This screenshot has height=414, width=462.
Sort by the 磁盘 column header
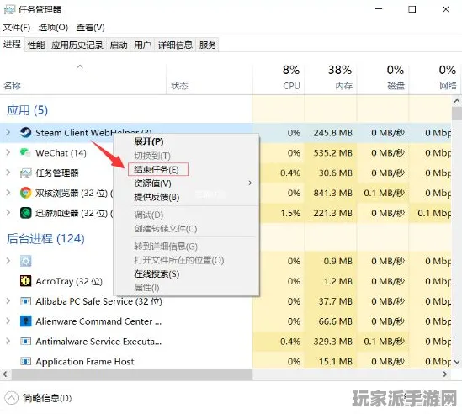pyautogui.click(x=396, y=86)
